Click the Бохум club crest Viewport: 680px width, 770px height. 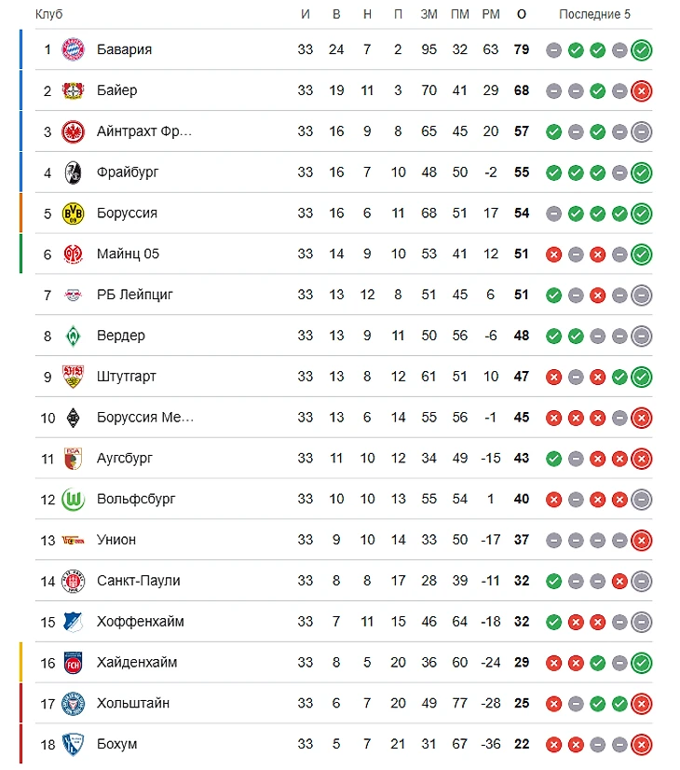pyautogui.click(x=73, y=745)
